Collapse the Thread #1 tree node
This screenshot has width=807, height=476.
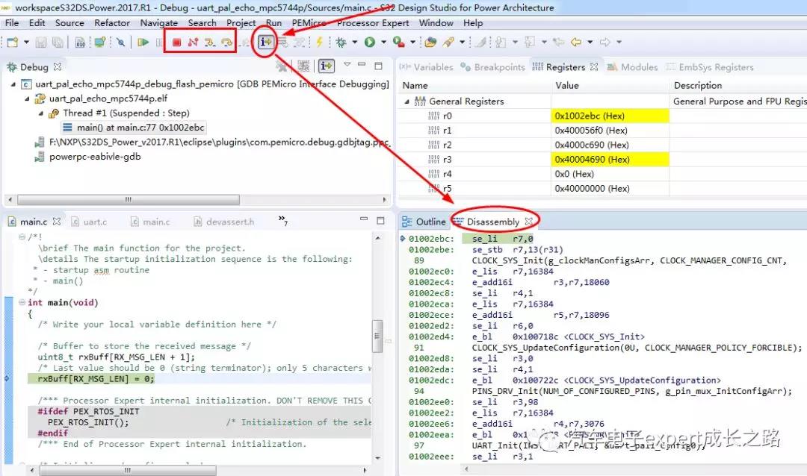pyautogui.click(x=42, y=113)
